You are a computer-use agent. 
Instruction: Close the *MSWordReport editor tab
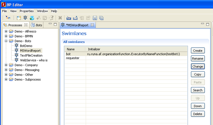click(92, 25)
